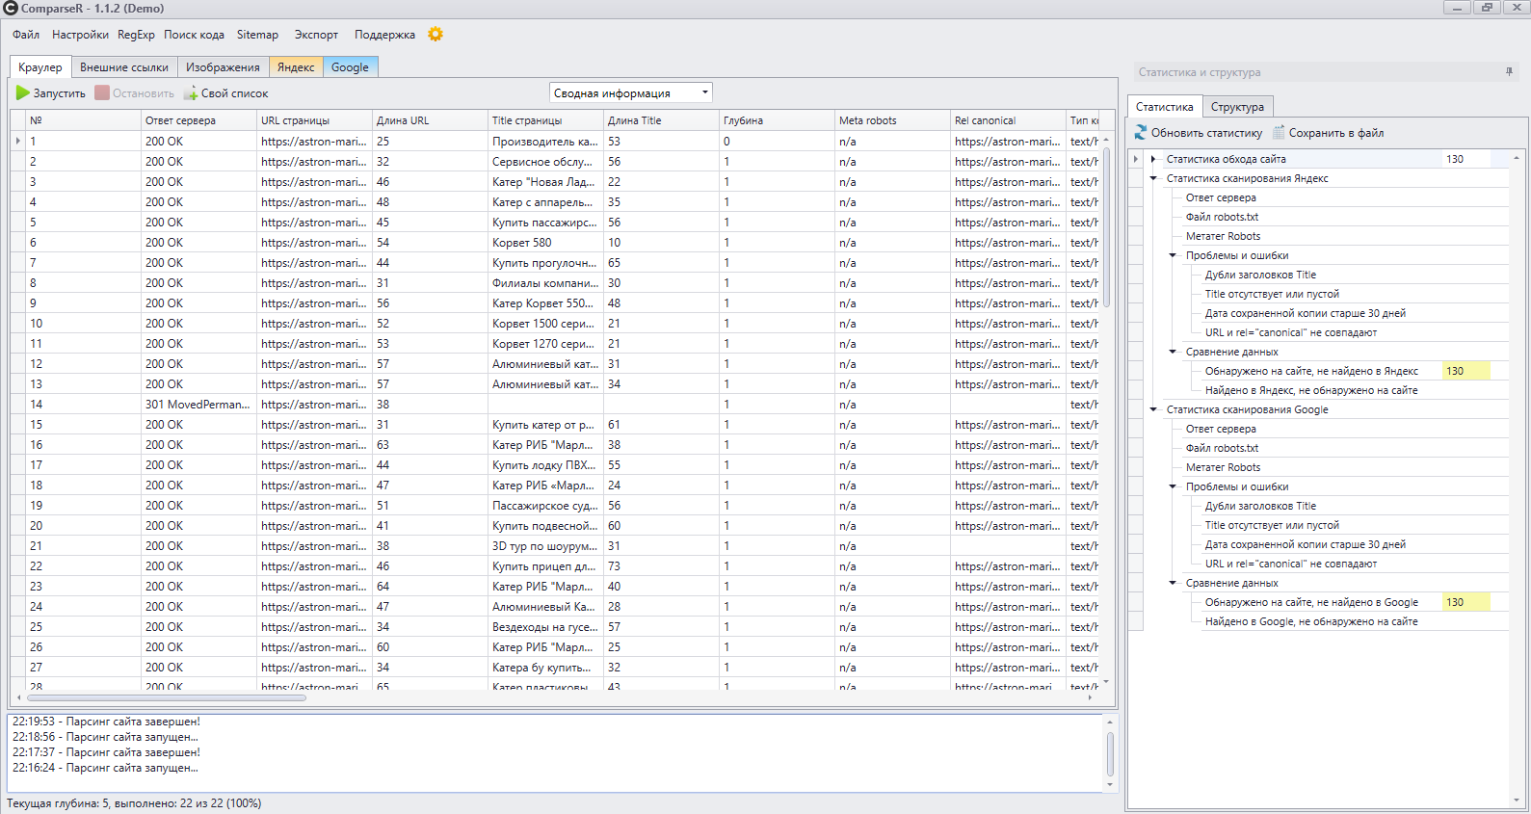Image resolution: width=1531 pixels, height=814 pixels.
Task: Collapse Проблемы и ошибки under Яндекс
Action: point(1173,255)
